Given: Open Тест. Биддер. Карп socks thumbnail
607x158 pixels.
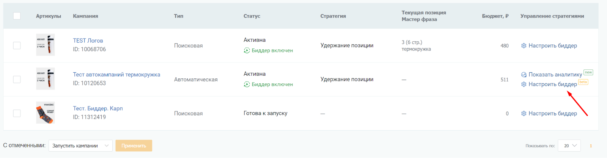Looking at the screenshot, I should (45, 113).
